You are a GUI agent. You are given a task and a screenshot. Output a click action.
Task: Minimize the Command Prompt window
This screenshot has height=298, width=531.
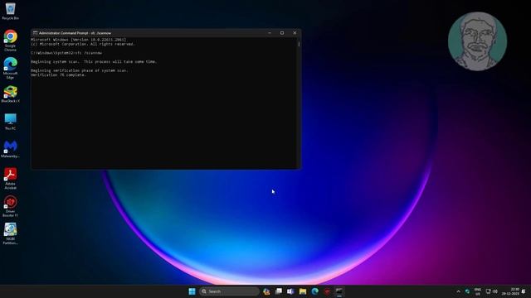tap(270, 33)
